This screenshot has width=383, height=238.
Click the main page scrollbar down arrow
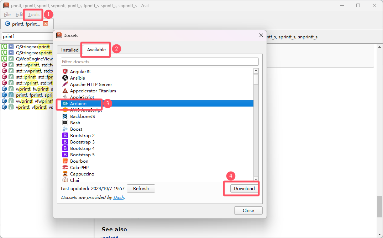(x=379, y=234)
